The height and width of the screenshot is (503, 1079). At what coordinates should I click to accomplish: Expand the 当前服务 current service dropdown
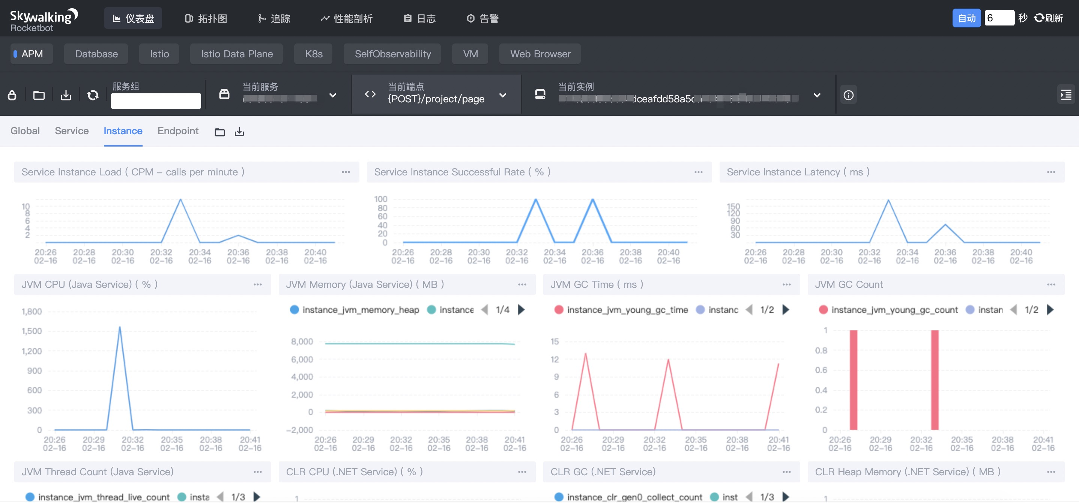[x=332, y=96]
